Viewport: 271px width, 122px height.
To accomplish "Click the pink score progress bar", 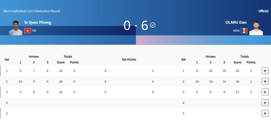I will click(204, 40).
